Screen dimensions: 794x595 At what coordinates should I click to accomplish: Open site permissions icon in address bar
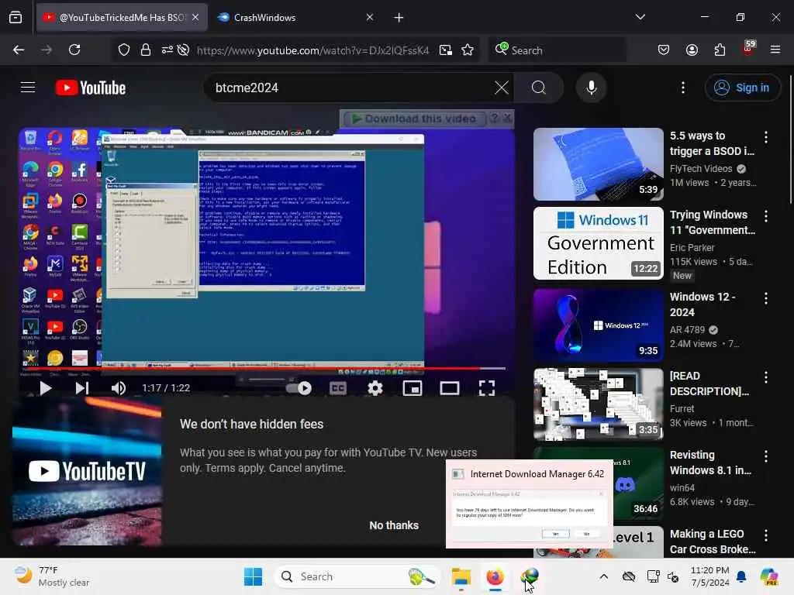pos(167,50)
